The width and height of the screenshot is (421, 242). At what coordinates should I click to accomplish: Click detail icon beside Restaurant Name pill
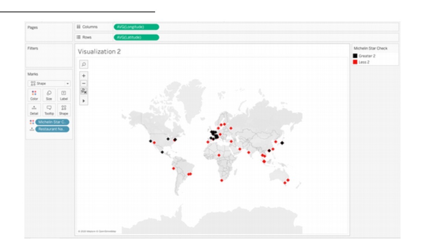coord(32,129)
